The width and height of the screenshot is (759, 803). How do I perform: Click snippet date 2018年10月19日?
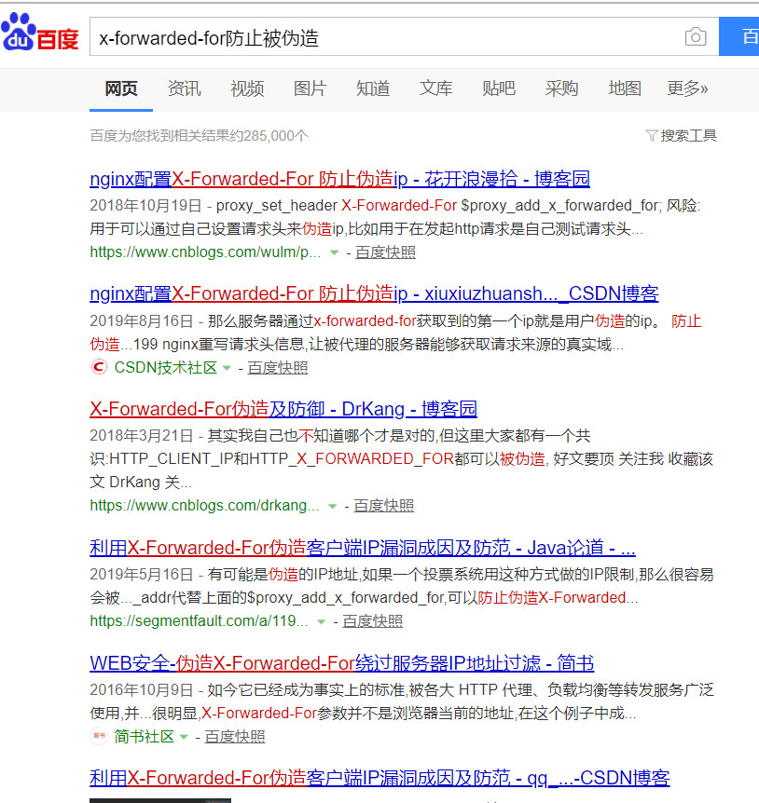pyautogui.click(x=145, y=205)
